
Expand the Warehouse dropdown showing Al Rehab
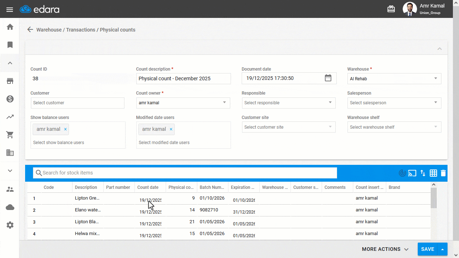click(x=394, y=78)
